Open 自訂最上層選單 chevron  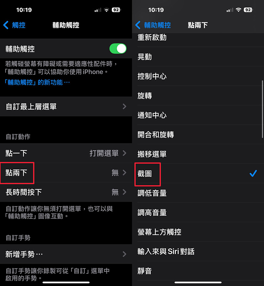(124, 106)
